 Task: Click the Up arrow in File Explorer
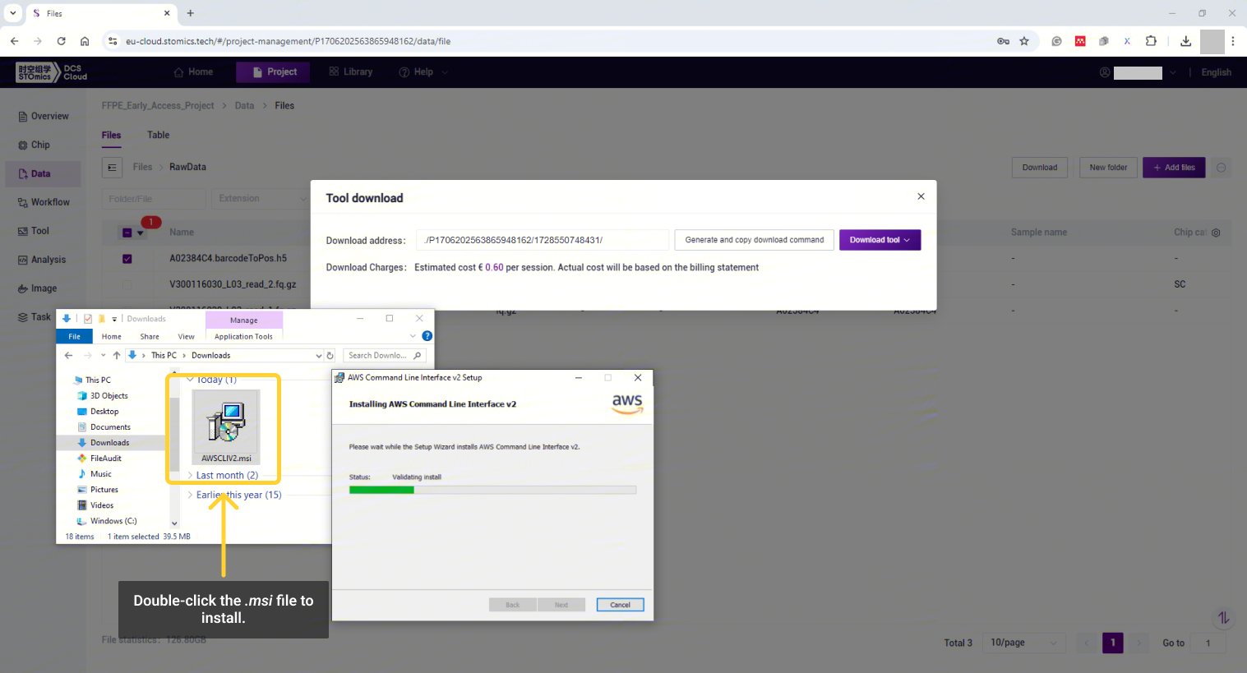coord(117,356)
